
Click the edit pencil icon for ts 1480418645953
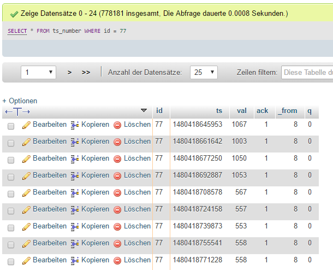click(26, 125)
